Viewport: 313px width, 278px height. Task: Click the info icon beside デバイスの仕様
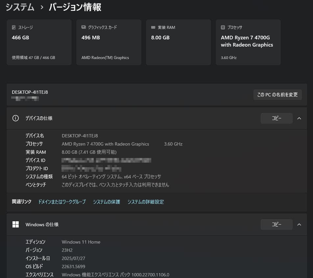point(15,118)
